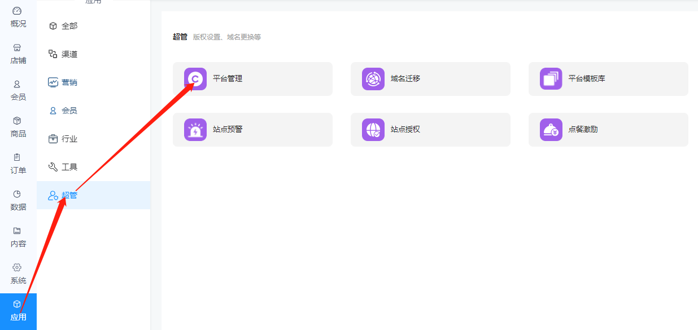The image size is (698, 330).
Task: Go to 订单 label in main sidebar
Action: point(18,170)
